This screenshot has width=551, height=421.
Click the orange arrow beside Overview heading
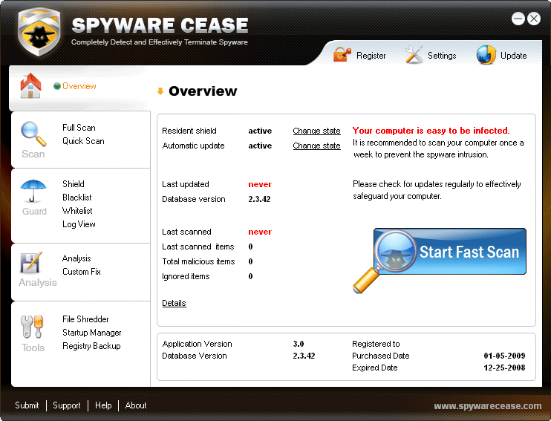[160, 91]
